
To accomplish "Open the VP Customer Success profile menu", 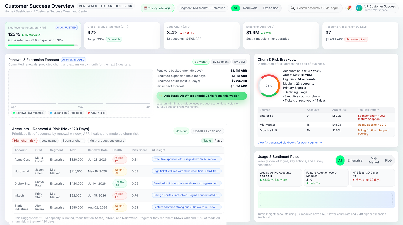I will (x=377, y=8).
